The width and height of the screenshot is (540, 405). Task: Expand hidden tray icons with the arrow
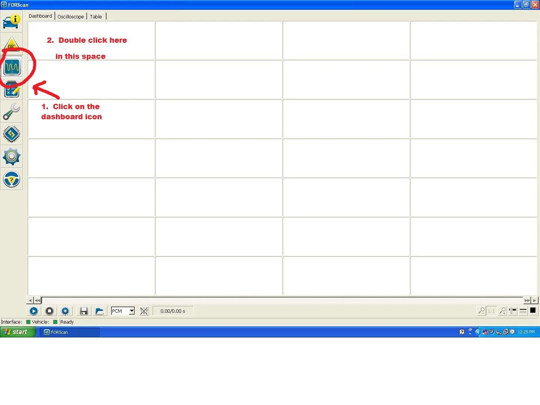pyautogui.click(x=477, y=332)
